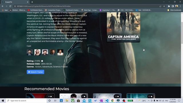Expand the tab search chevron in the title bar

[x=164, y=2]
